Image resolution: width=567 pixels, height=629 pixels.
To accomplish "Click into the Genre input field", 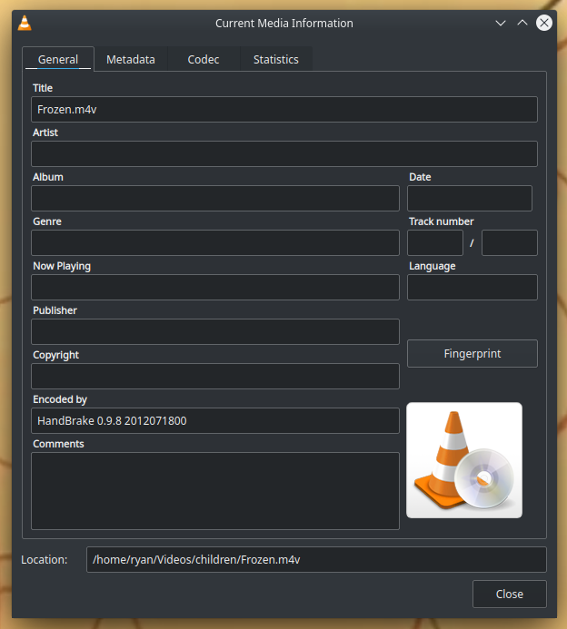I will coord(215,242).
